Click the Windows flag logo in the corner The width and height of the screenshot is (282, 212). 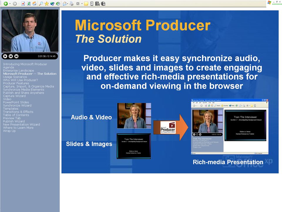[x=269, y=2]
